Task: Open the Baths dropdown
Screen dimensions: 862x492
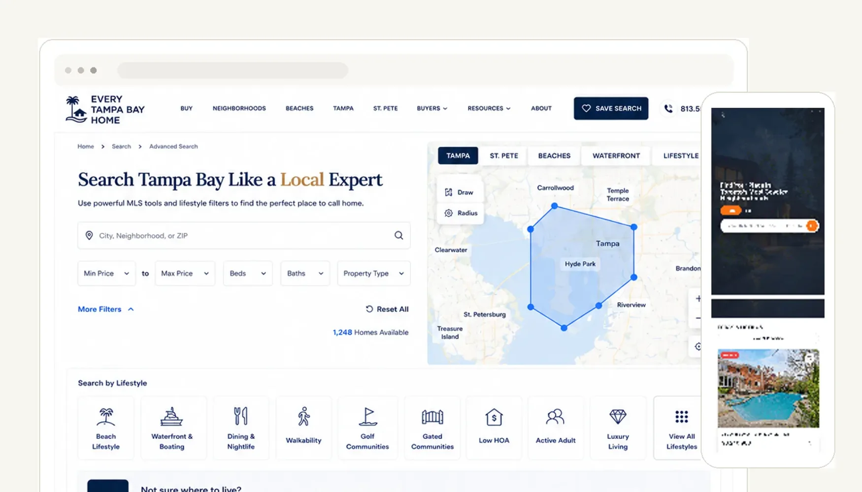Action: pyautogui.click(x=305, y=273)
